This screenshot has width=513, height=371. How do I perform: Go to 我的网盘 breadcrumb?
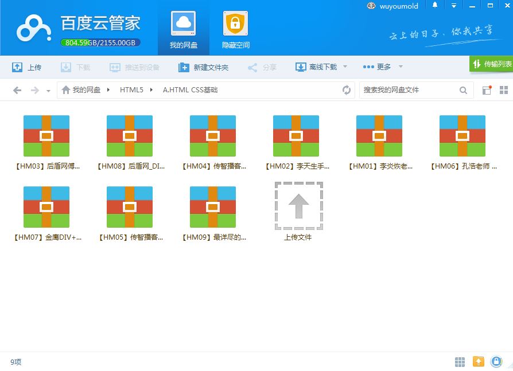81,90
